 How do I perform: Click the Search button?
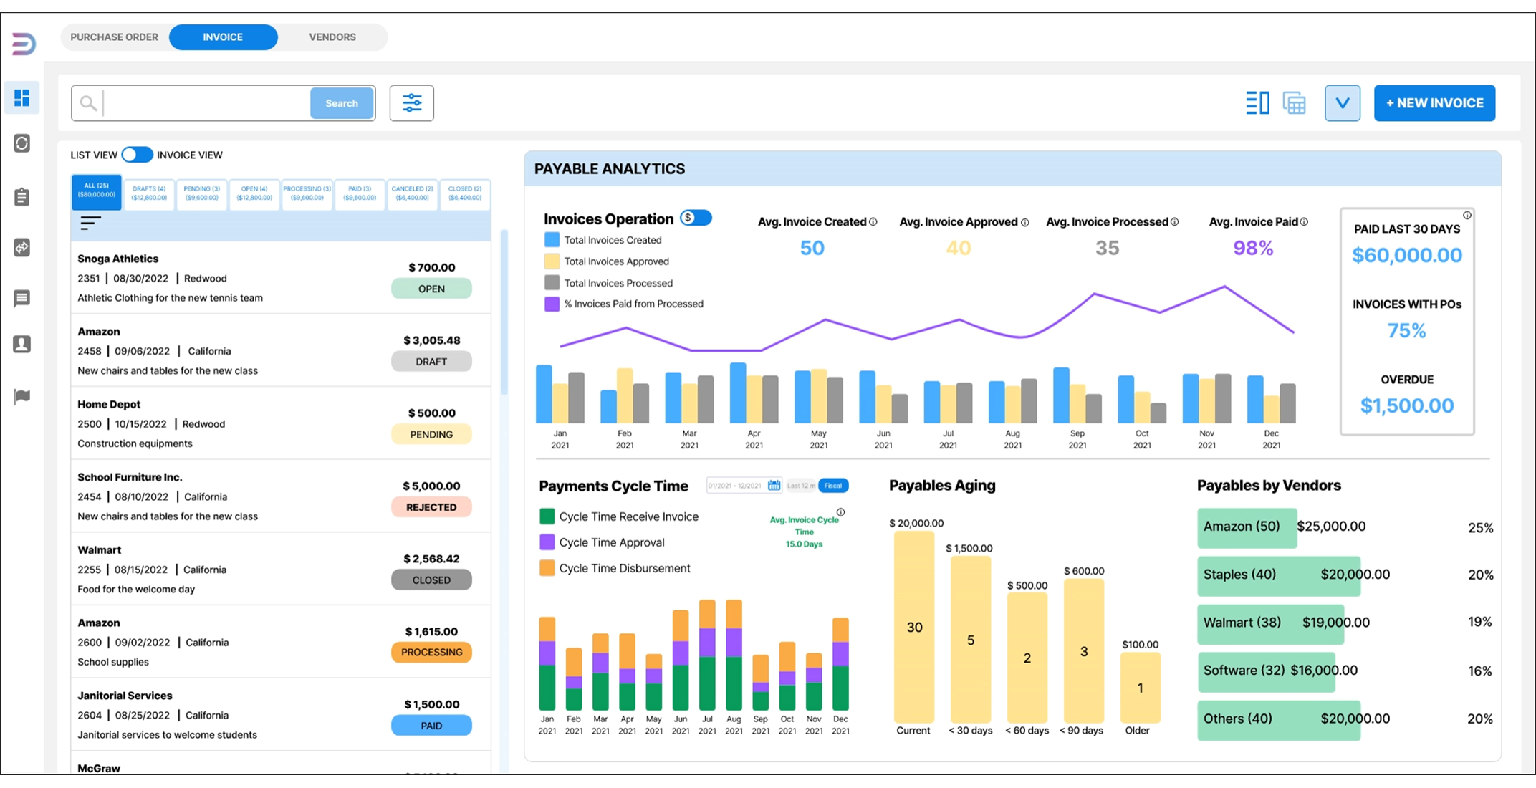pyautogui.click(x=342, y=103)
